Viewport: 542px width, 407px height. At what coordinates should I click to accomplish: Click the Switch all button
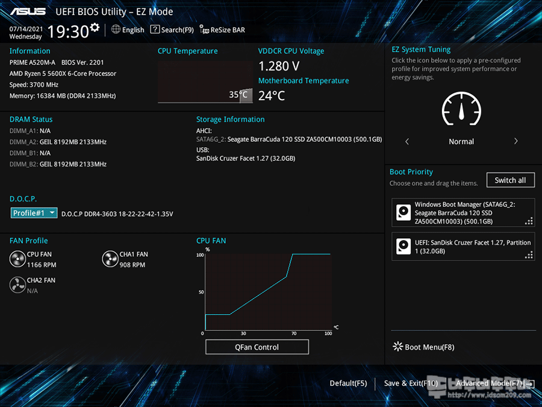(x=510, y=180)
